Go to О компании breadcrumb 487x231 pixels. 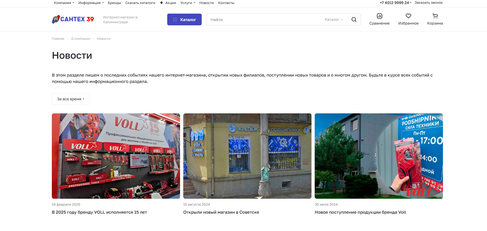click(81, 39)
